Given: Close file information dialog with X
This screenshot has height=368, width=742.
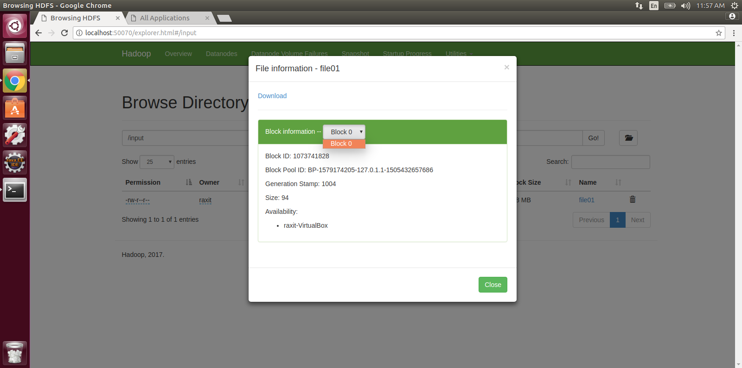Looking at the screenshot, I should [x=507, y=68].
